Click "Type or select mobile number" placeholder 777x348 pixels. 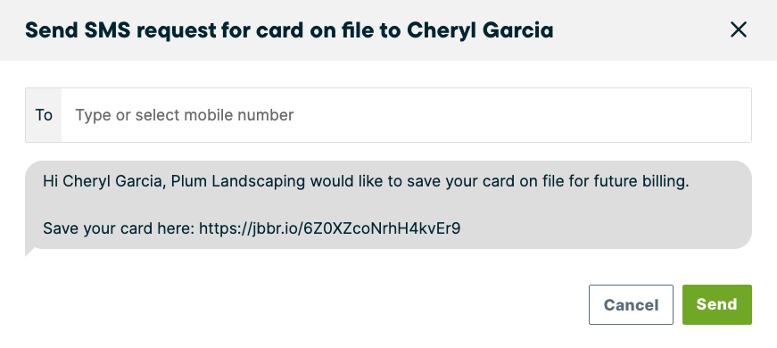pos(185,115)
